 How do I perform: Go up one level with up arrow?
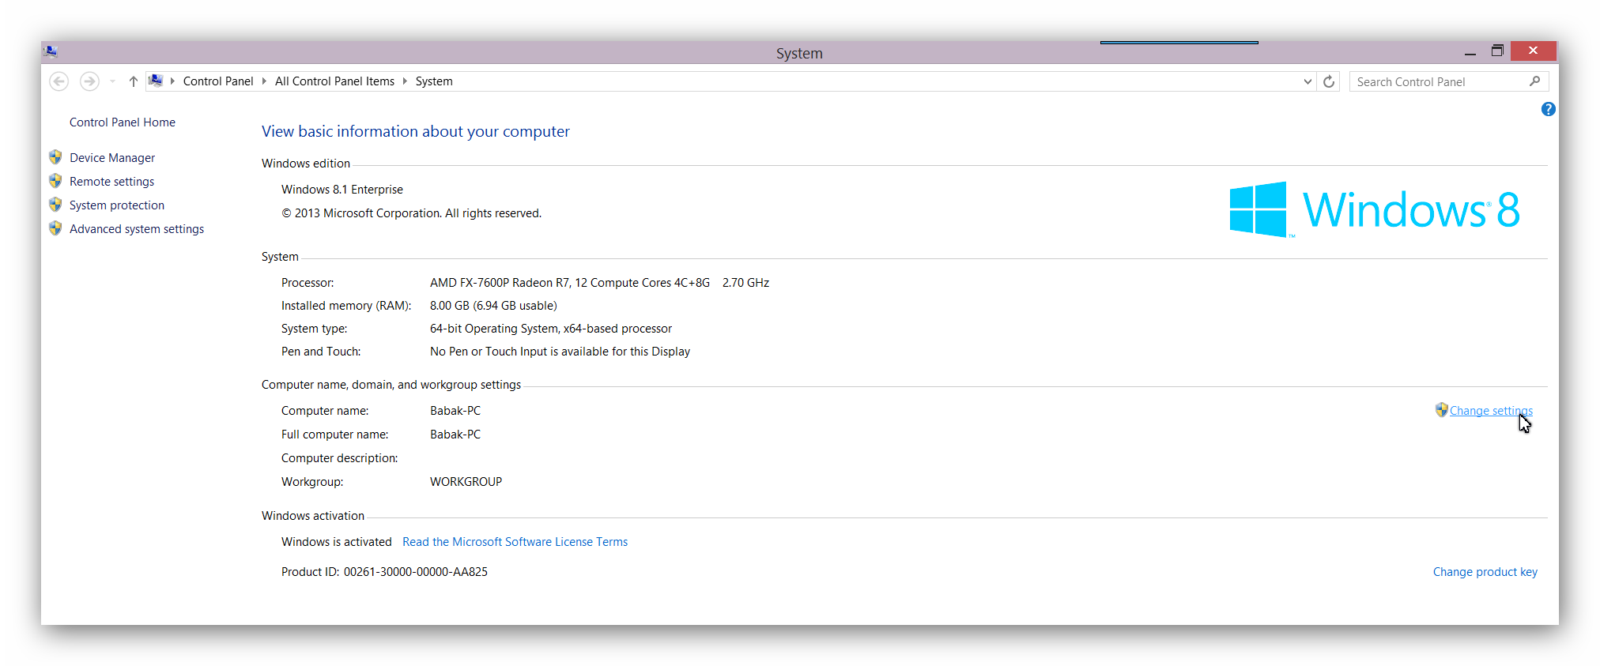pos(134,81)
